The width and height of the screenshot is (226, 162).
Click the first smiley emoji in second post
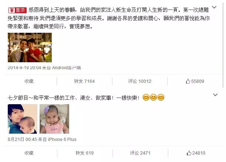tap(146, 98)
